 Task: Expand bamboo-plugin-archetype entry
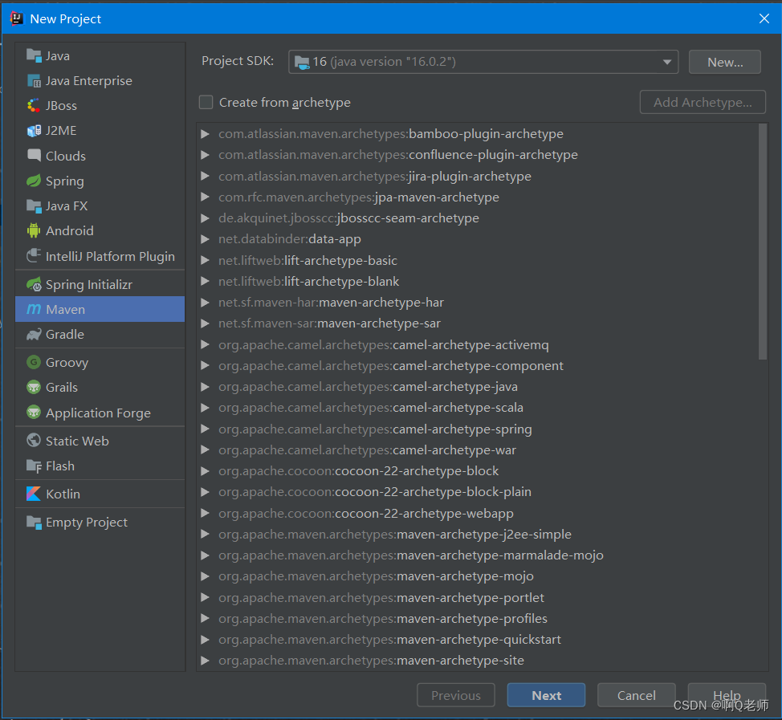click(x=205, y=133)
